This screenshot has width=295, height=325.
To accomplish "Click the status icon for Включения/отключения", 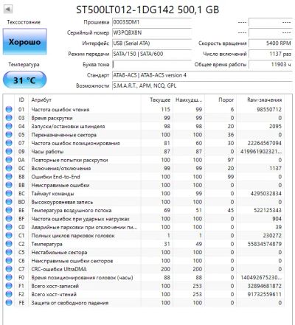I will (9, 168).
